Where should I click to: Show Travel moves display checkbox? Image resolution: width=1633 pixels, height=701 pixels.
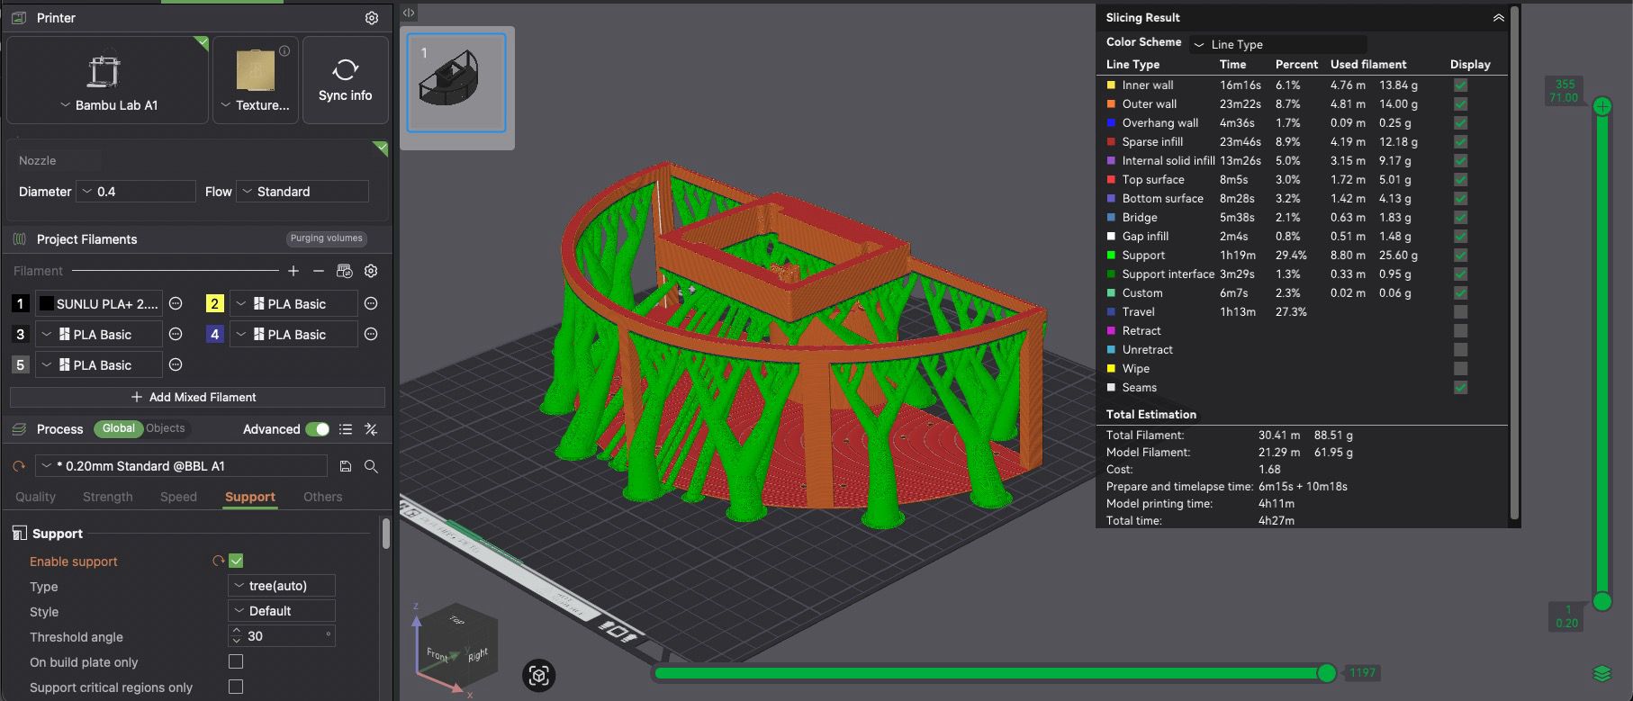1460,311
